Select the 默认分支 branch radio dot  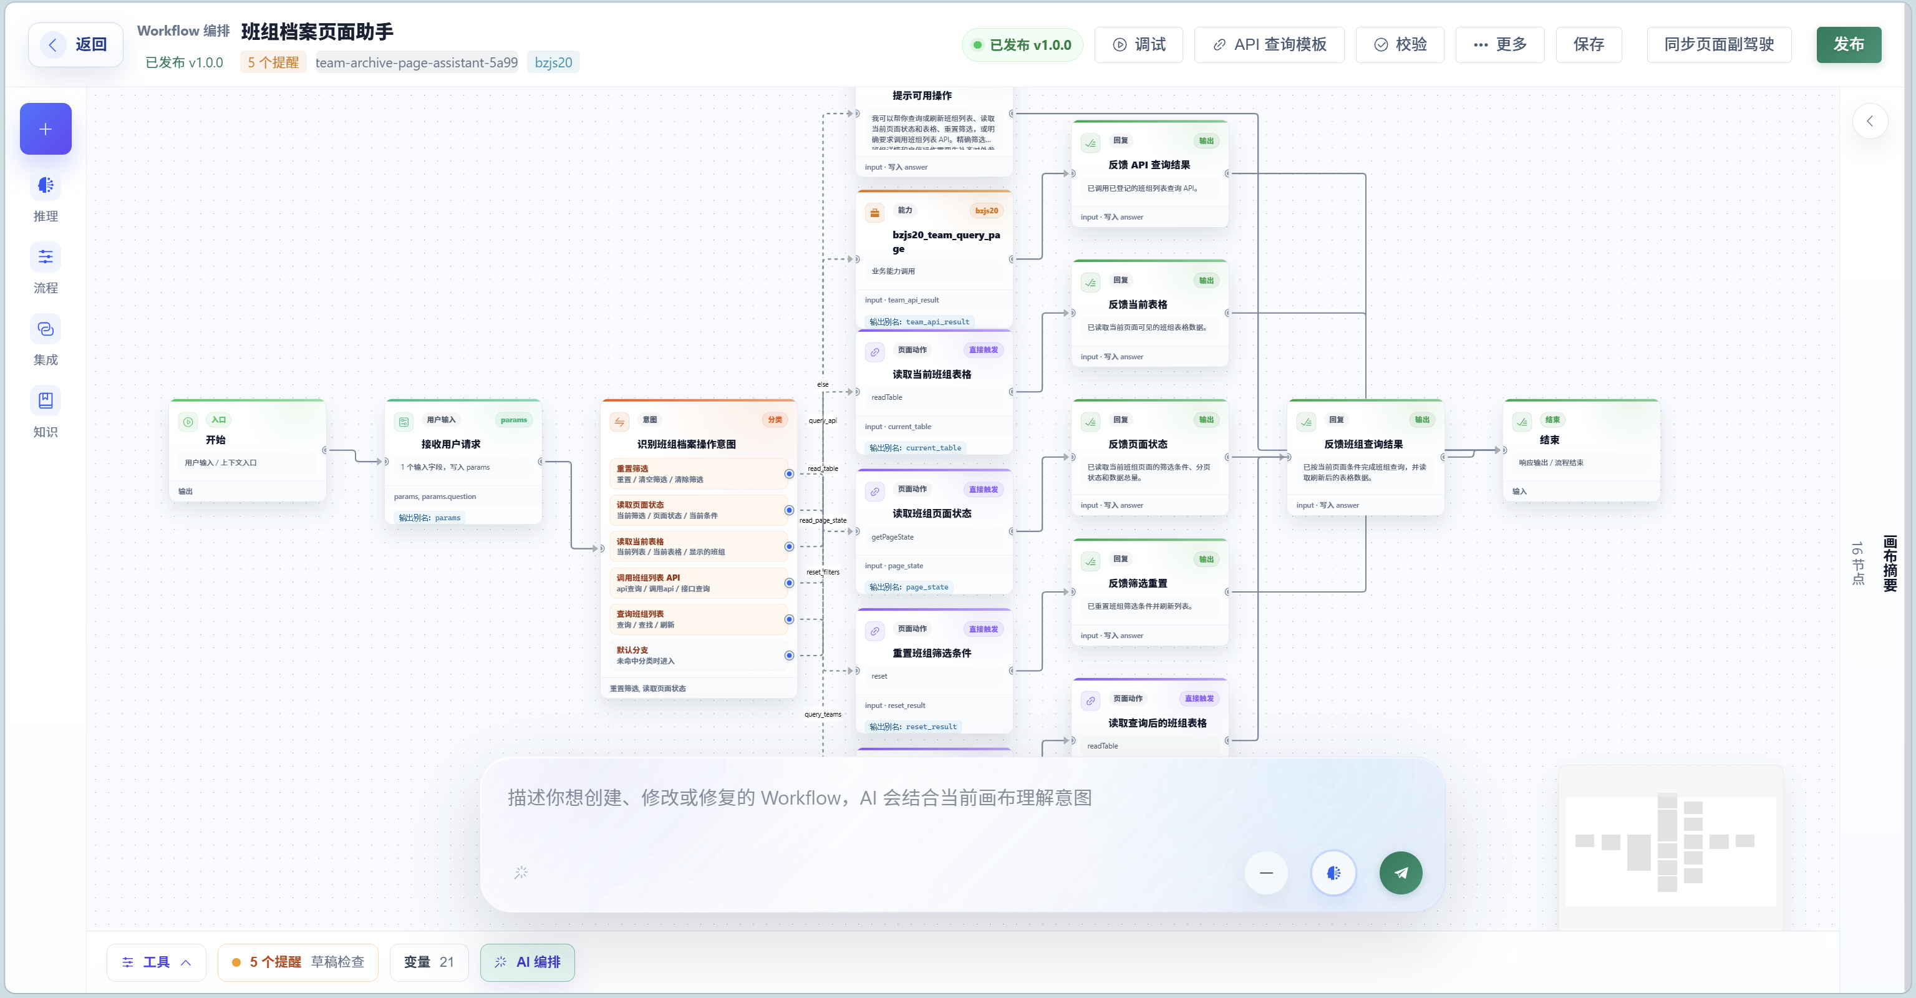pos(788,655)
